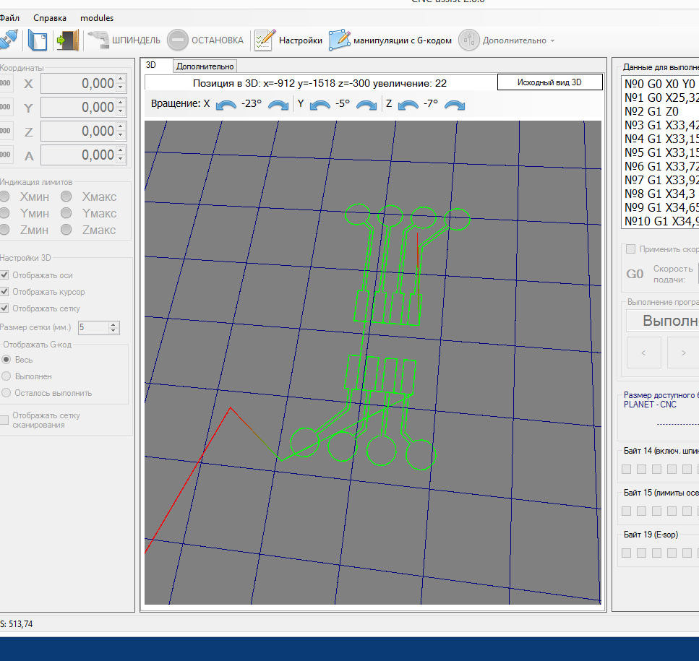Click the connect plug icon in toolbar
699x661 pixels.
8,40
